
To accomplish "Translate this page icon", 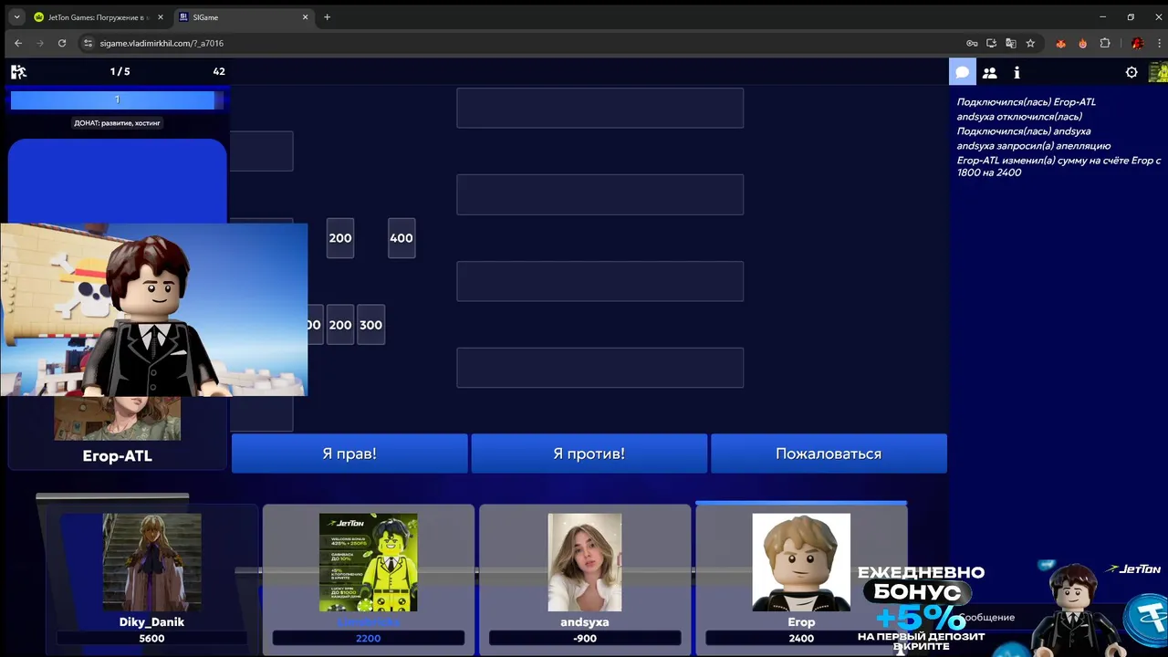I will [1010, 43].
